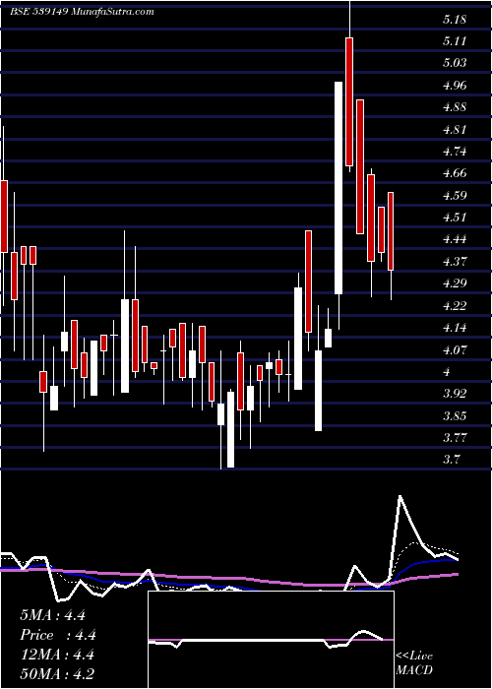Click the Price : 4.4 reading

[58, 635]
